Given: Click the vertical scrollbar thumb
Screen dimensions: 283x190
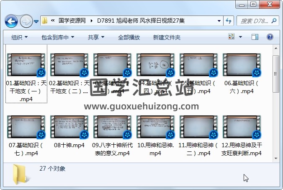Looking at the screenshot, I should (276, 74).
